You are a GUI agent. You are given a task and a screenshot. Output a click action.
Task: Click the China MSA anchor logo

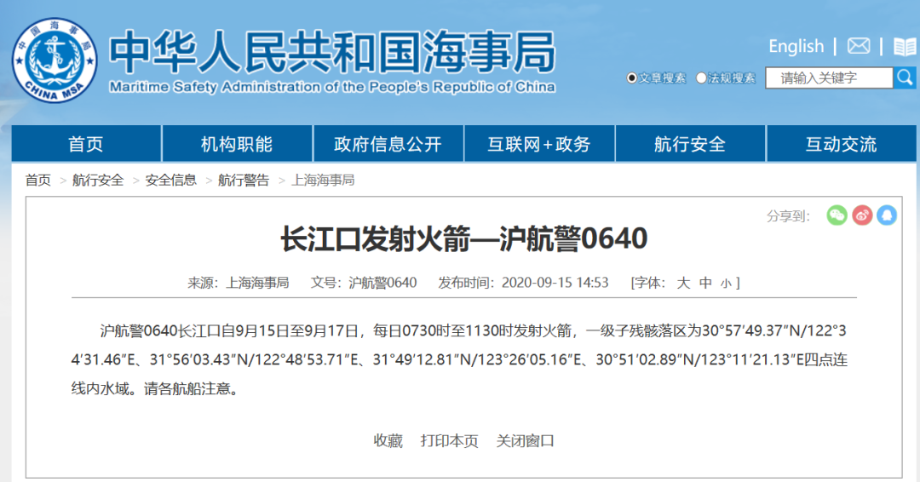click(54, 60)
